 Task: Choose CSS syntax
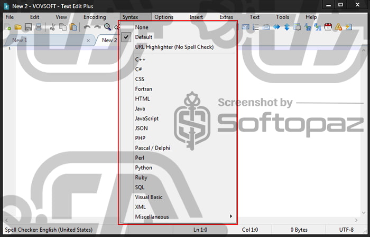178,79
